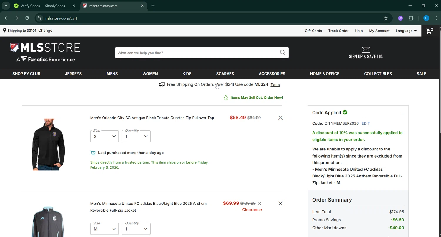The width and height of the screenshot is (441, 237).
Task: Close the SimplyCodes tab
Action: (x=74, y=6)
